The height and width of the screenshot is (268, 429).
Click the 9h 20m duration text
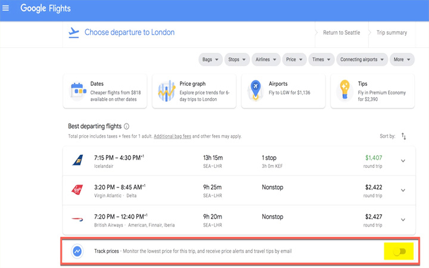[x=213, y=217]
